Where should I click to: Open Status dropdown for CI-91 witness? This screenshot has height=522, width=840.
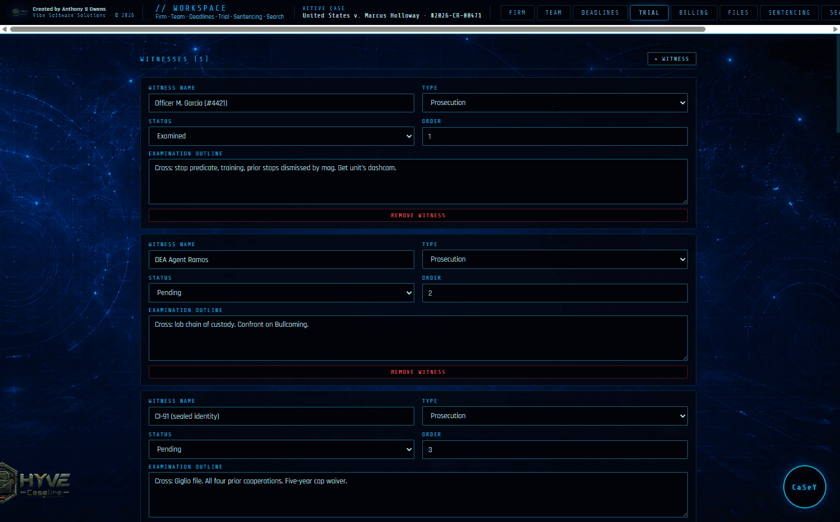[x=282, y=449]
